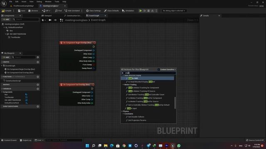Open Content Drawer in status bar
The height and width of the screenshot is (149, 266).
(x=9, y=140)
